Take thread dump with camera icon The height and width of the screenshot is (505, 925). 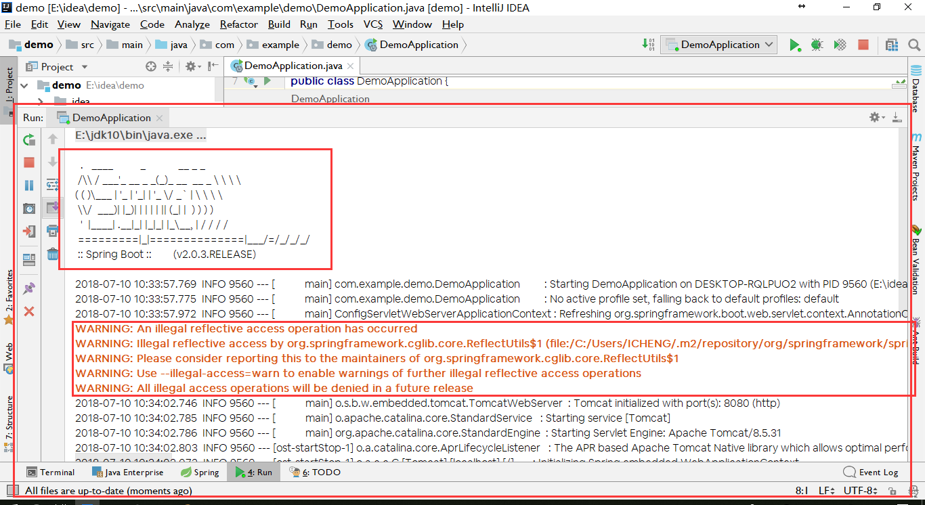[29, 208]
